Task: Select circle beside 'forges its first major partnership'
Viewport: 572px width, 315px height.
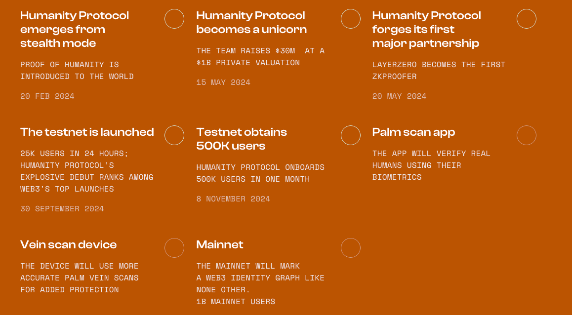Action: 527,19
